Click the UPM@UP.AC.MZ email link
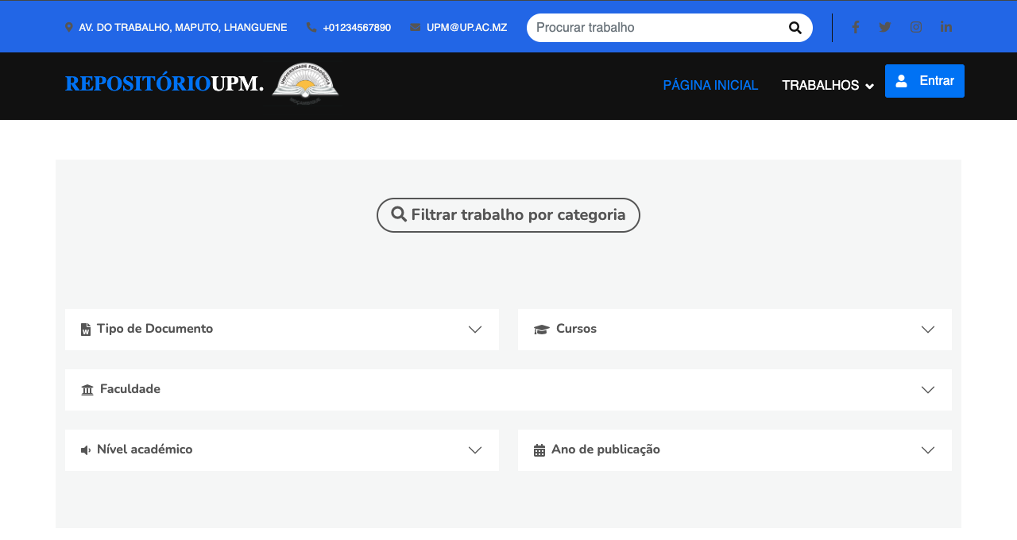 click(x=466, y=27)
